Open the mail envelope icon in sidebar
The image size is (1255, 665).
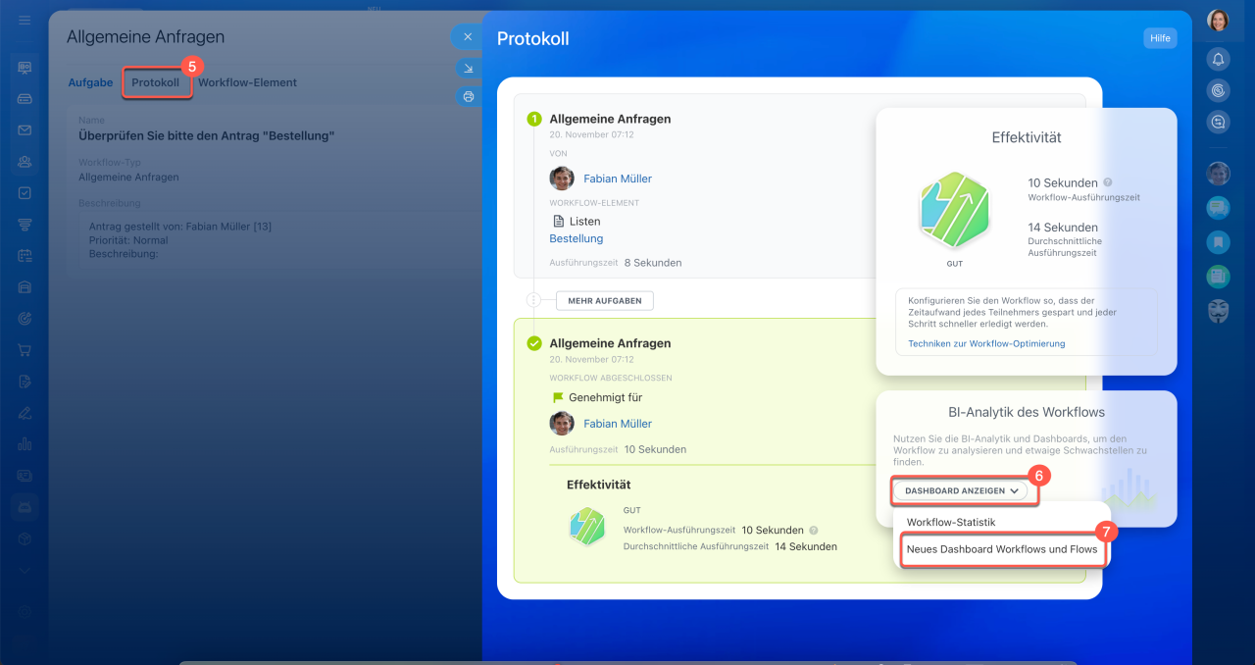(25, 130)
